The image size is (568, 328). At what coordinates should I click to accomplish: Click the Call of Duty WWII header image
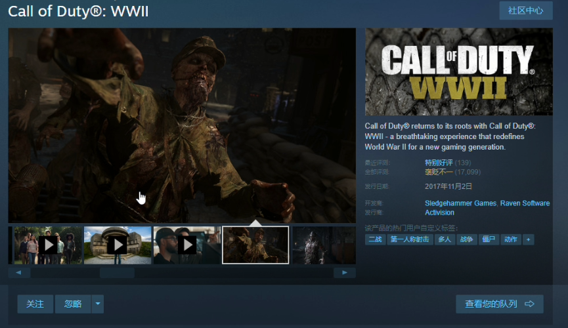point(458,72)
